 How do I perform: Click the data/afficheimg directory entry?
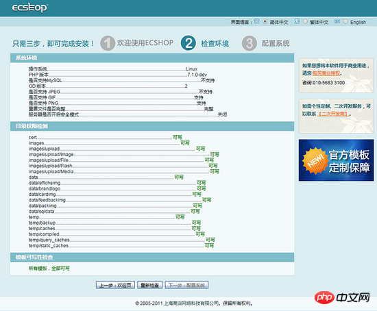coord(45,183)
